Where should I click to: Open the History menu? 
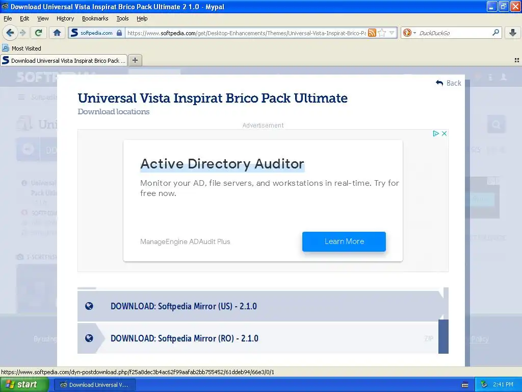[65, 18]
